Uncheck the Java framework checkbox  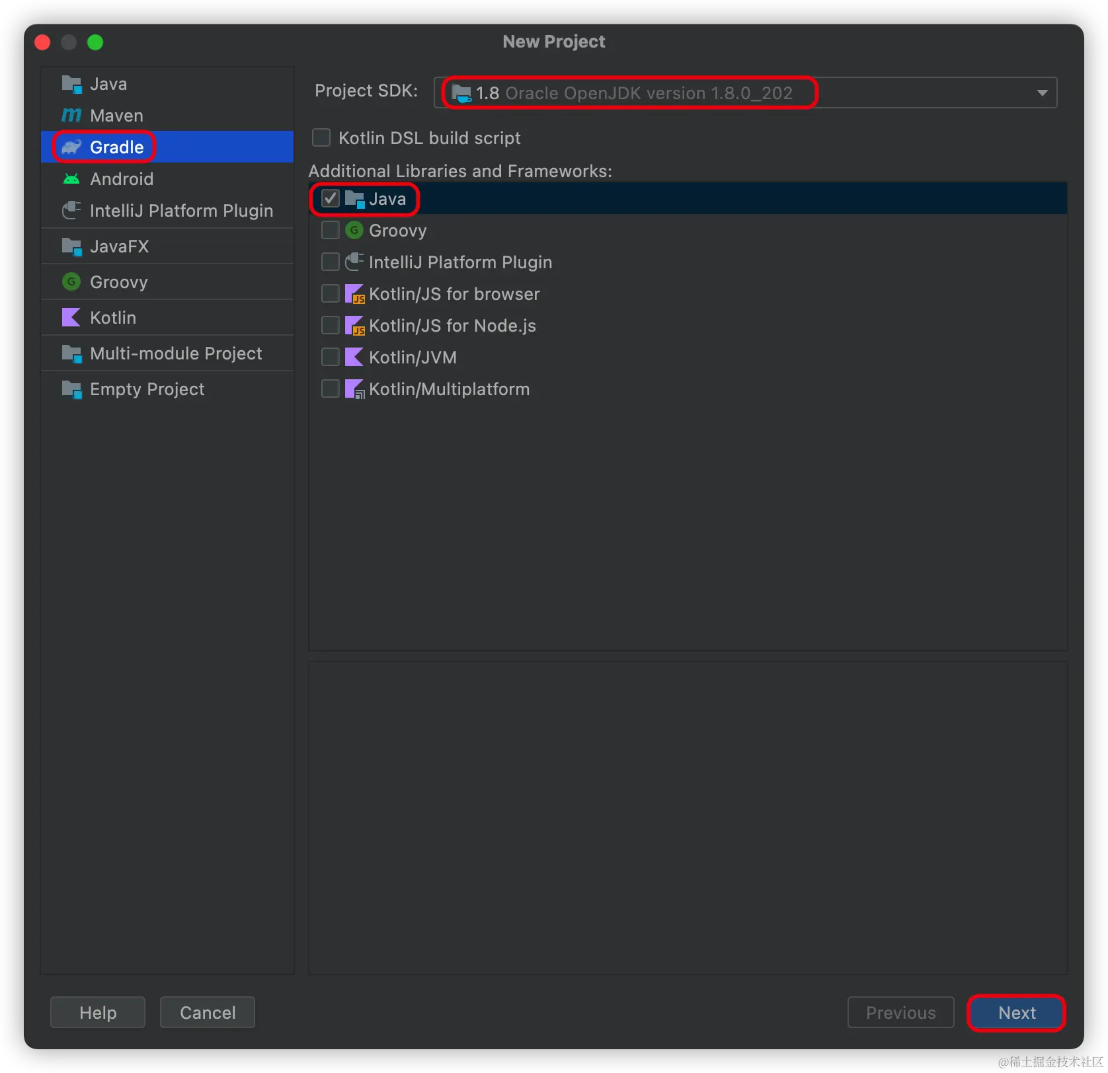pos(331,198)
